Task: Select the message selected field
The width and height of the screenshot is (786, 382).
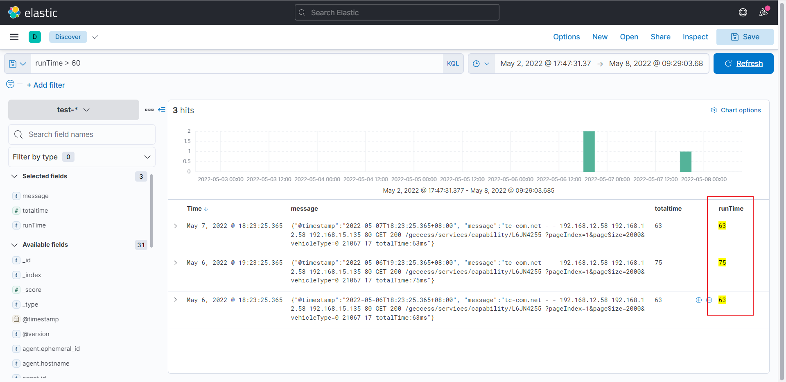Action: pos(36,196)
